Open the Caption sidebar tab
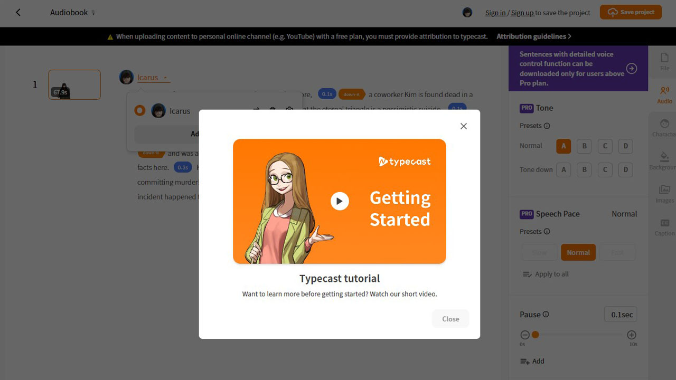This screenshot has width=676, height=380. (664, 227)
